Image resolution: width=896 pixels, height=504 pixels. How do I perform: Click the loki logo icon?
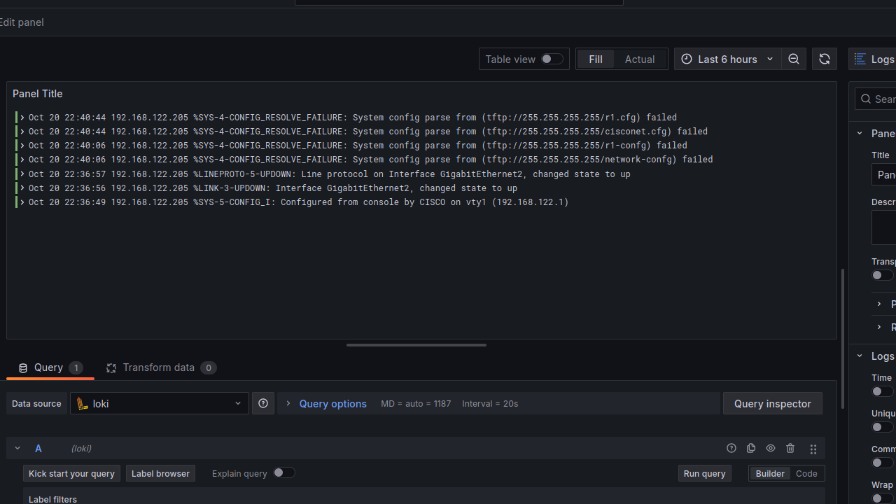(83, 403)
